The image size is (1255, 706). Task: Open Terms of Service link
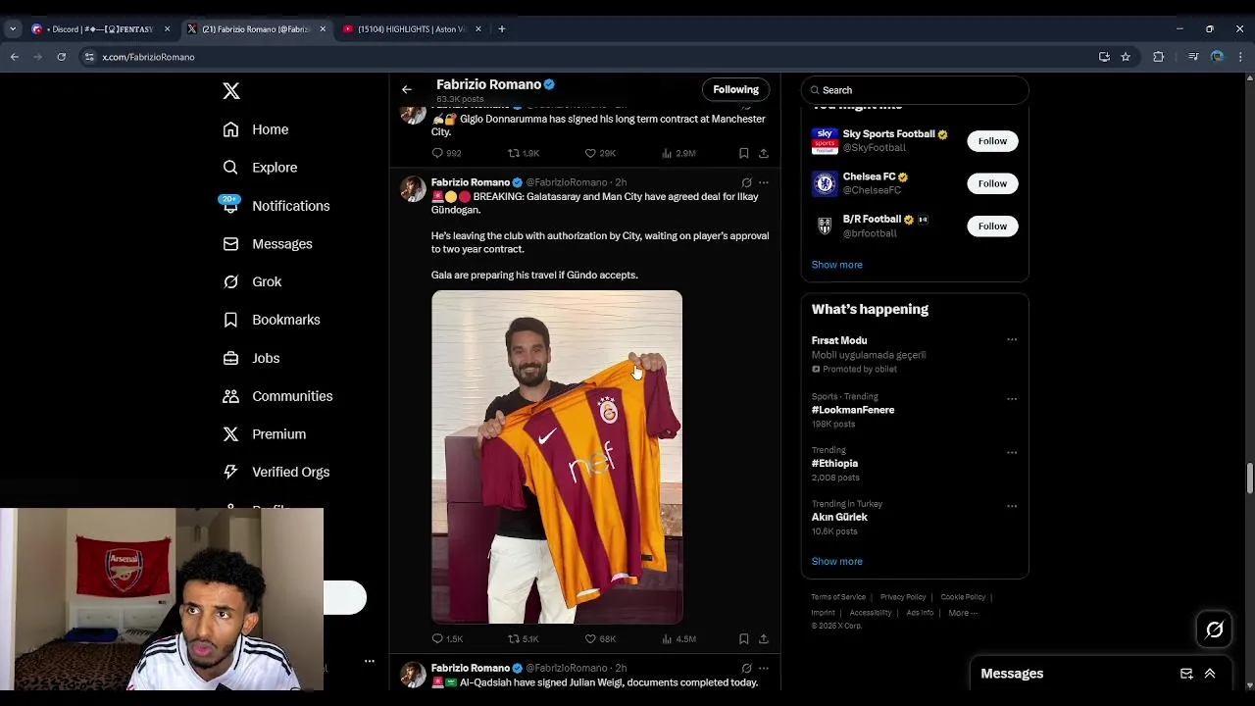click(838, 597)
